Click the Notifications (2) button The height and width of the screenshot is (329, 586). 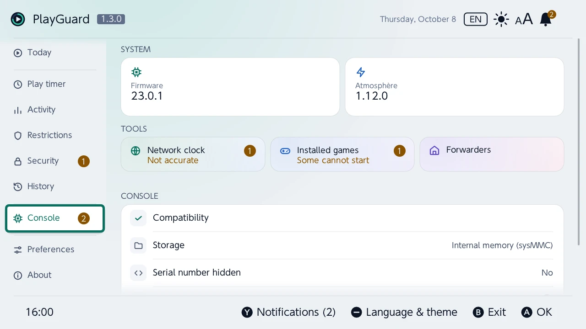[289, 312]
